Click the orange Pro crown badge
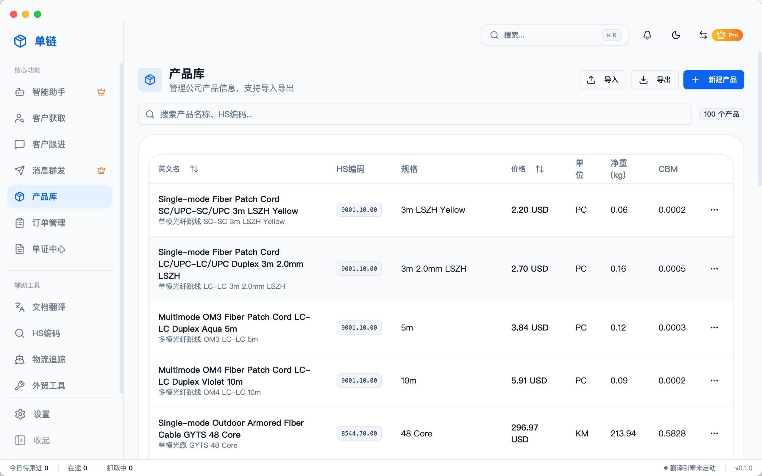Screen dimensions: 762x476 [727, 35]
